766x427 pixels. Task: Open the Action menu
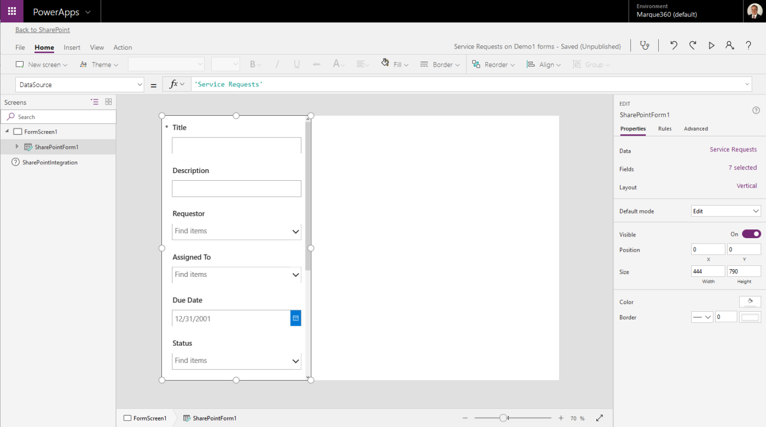tap(123, 48)
